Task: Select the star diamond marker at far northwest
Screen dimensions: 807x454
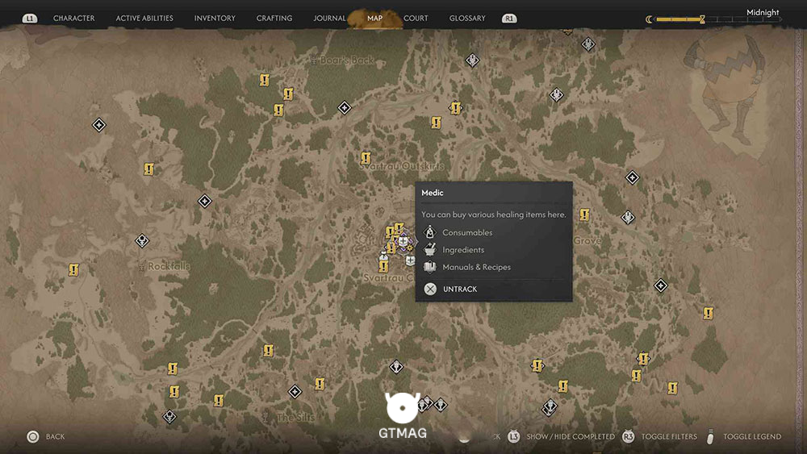Action: tap(98, 125)
